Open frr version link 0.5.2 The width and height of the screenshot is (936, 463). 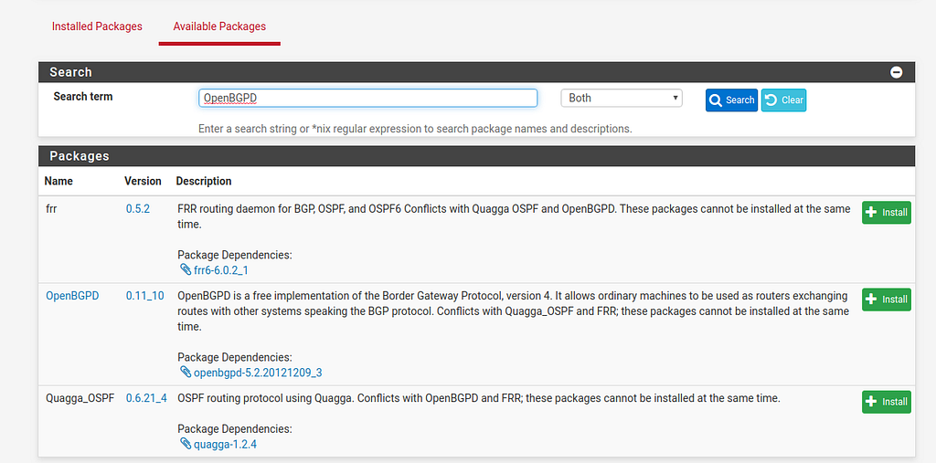[x=138, y=209]
